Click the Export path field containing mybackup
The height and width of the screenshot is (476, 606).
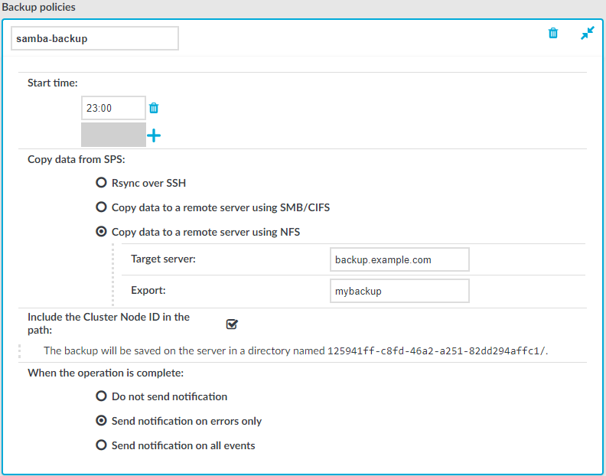pyautogui.click(x=399, y=291)
